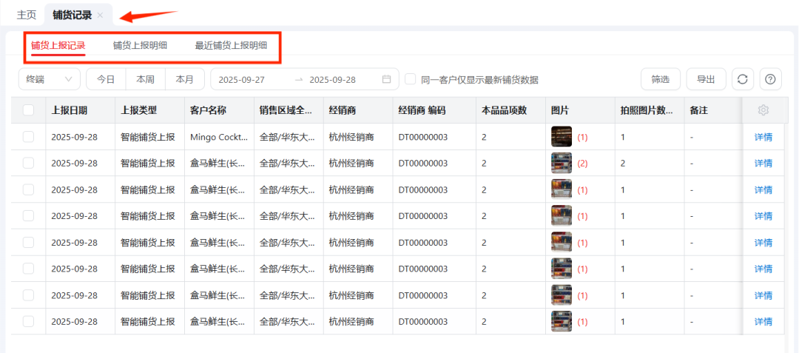Click start date 2025-09-27 field

[x=242, y=79]
